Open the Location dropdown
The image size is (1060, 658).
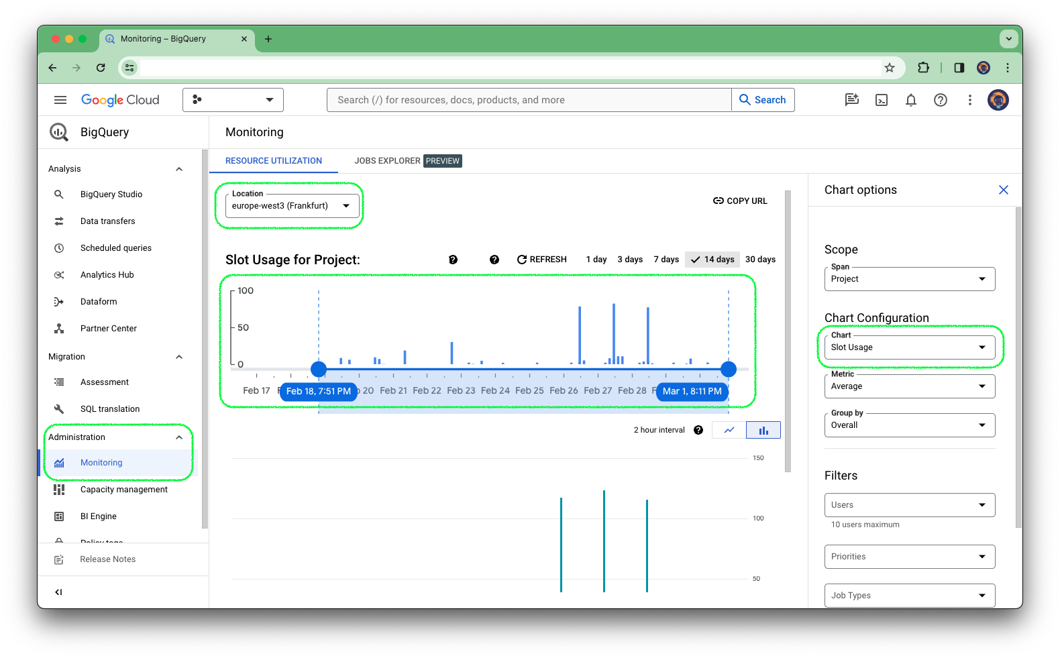point(292,206)
